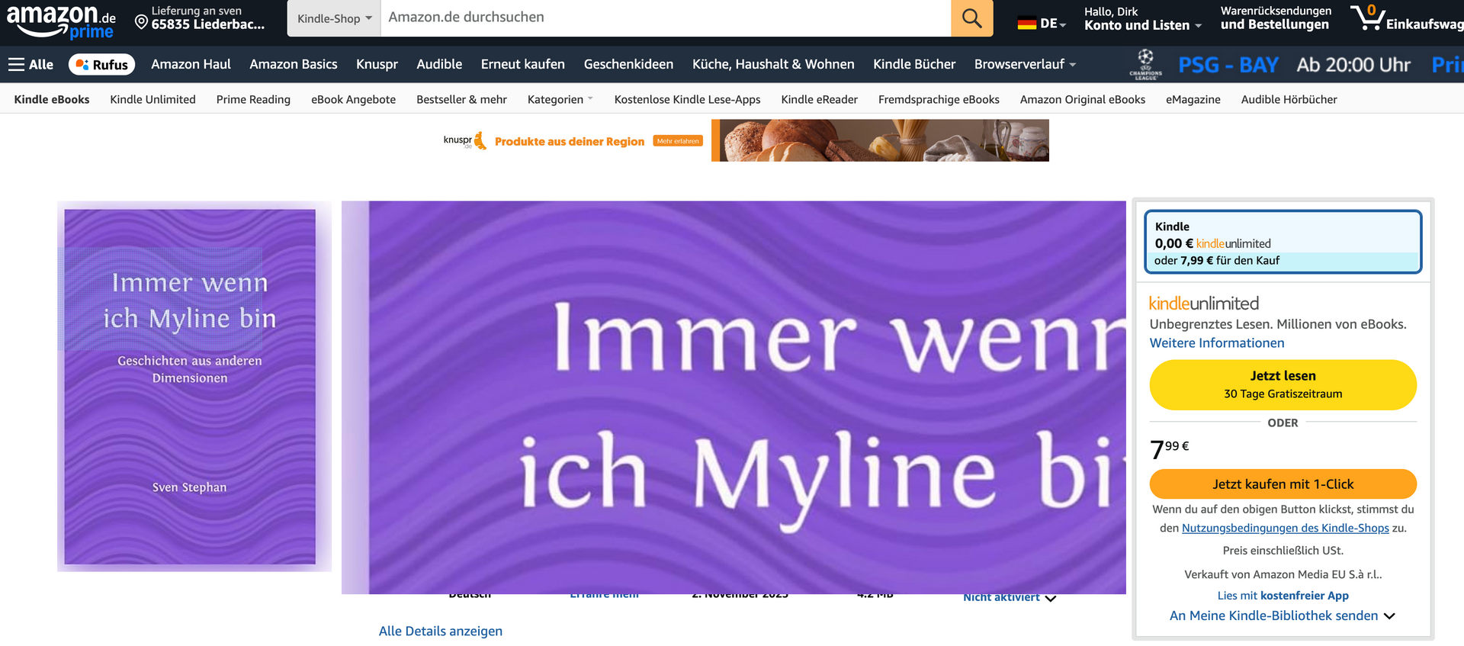
Task: Open the Amazon.de prime homepage logo
Action: (x=61, y=21)
